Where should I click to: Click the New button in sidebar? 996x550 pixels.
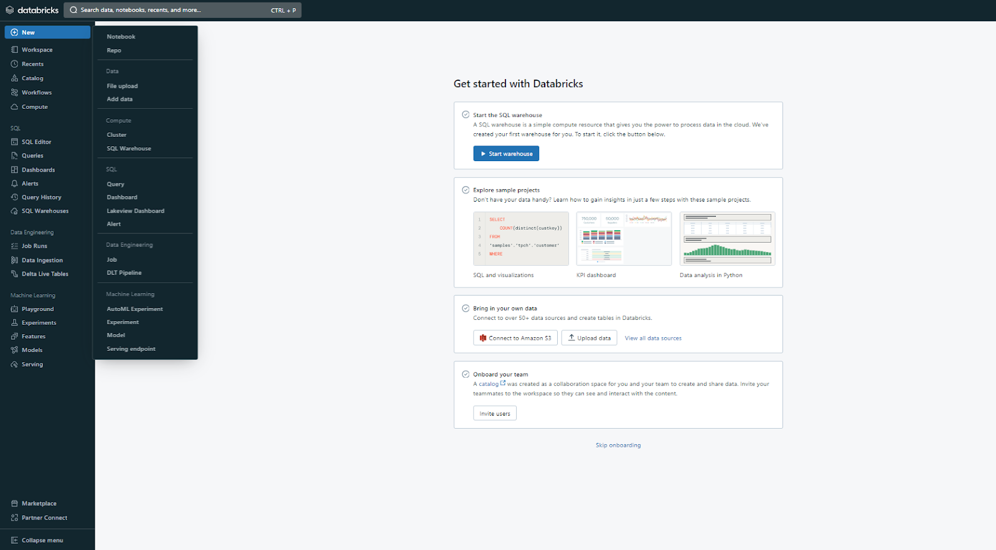pyautogui.click(x=47, y=32)
